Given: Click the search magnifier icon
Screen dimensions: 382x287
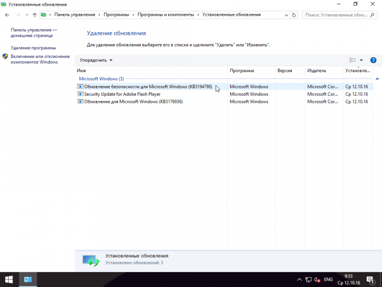Looking at the screenshot, I should tap(372, 15).
